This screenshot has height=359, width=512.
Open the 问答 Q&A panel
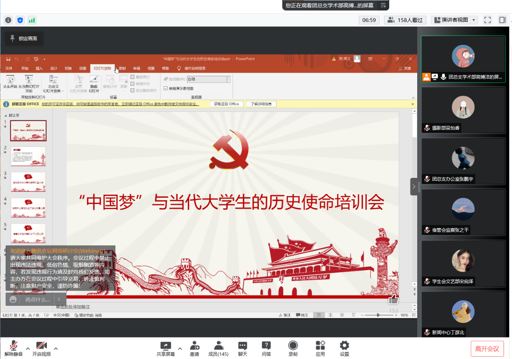pyautogui.click(x=266, y=349)
